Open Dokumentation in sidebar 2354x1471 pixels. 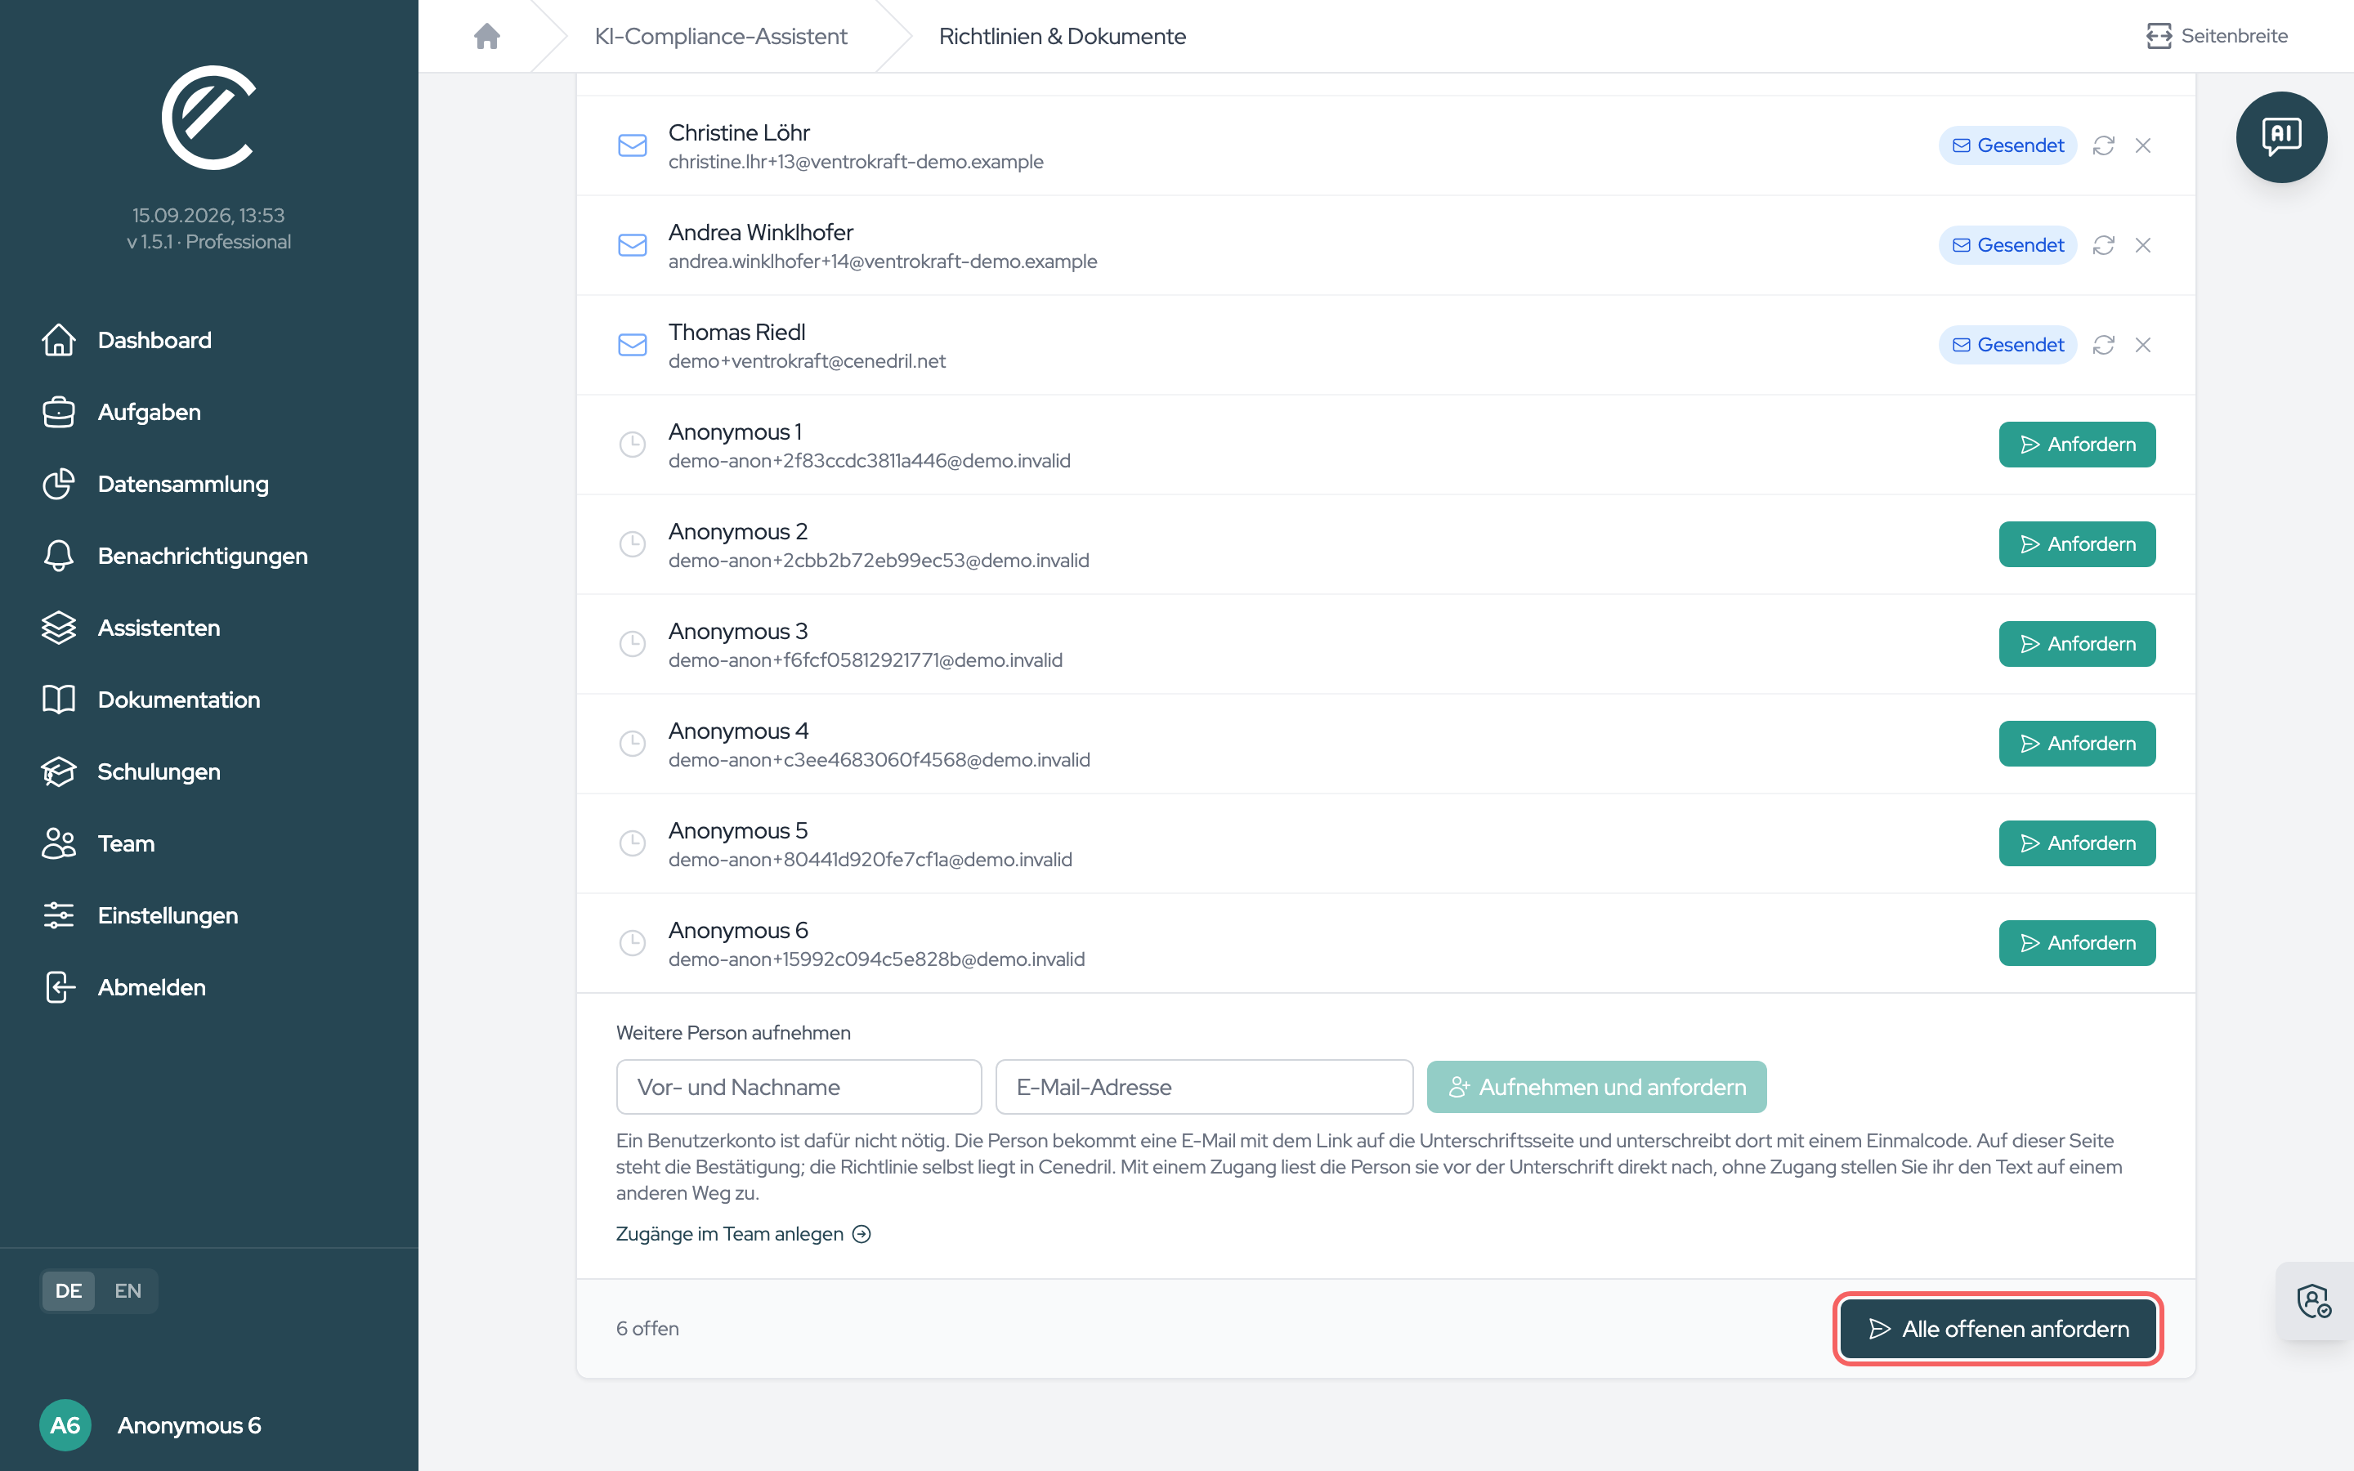[150, 700]
